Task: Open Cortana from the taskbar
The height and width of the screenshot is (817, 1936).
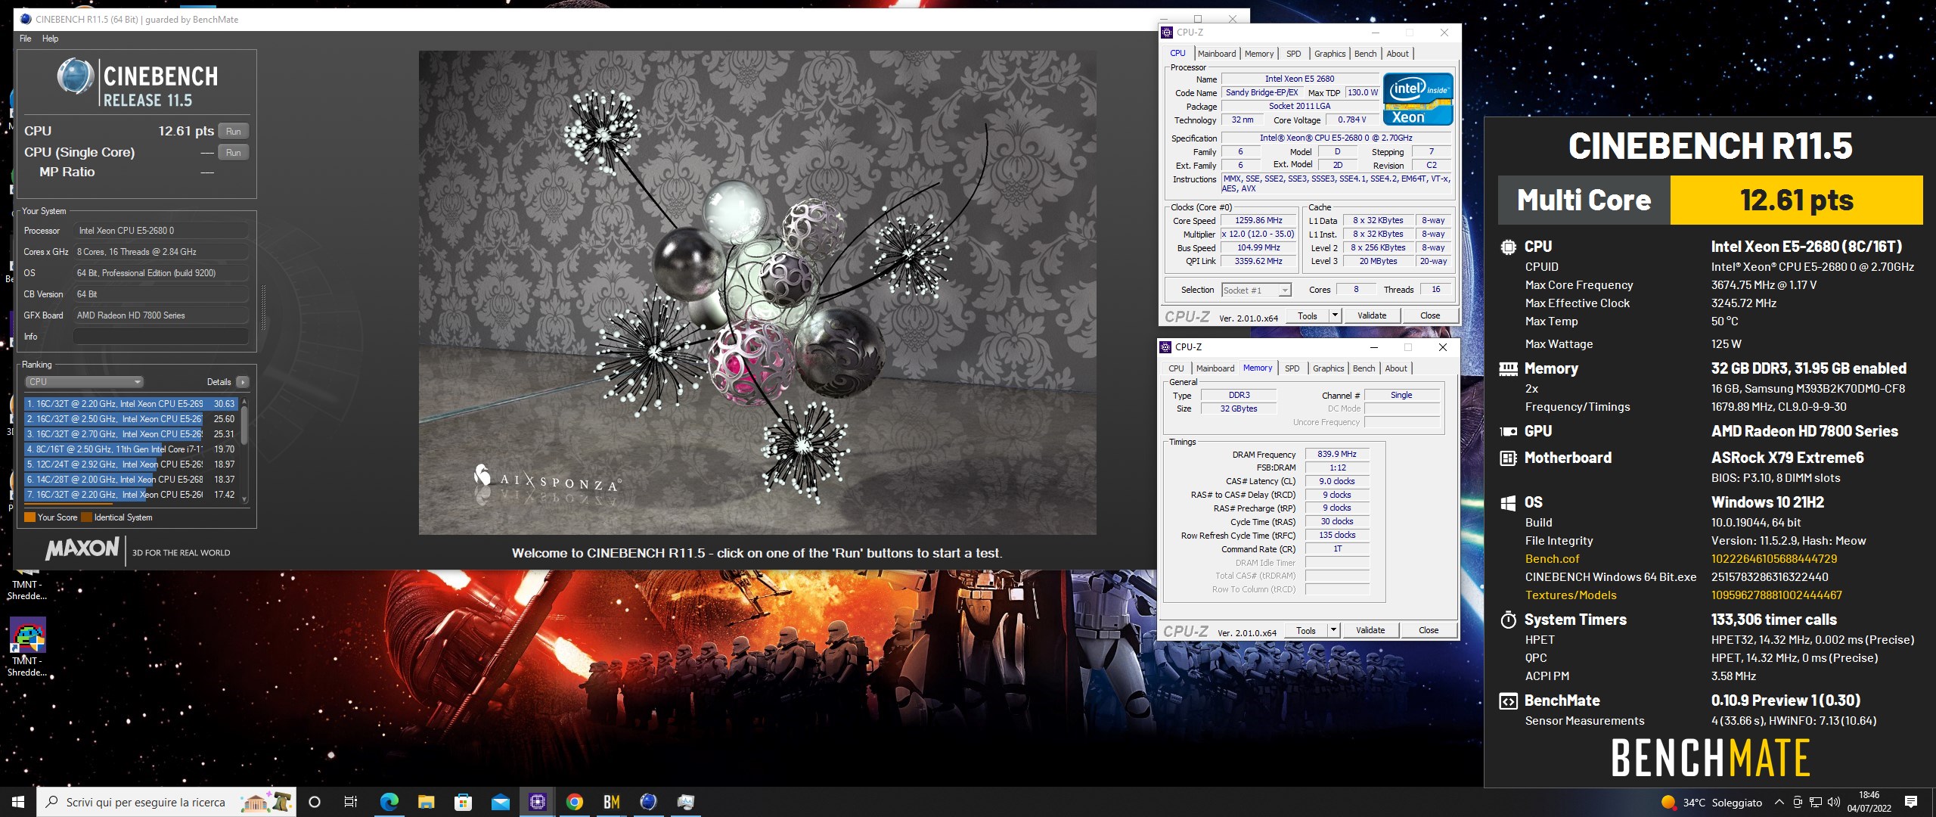Action: pyautogui.click(x=315, y=802)
